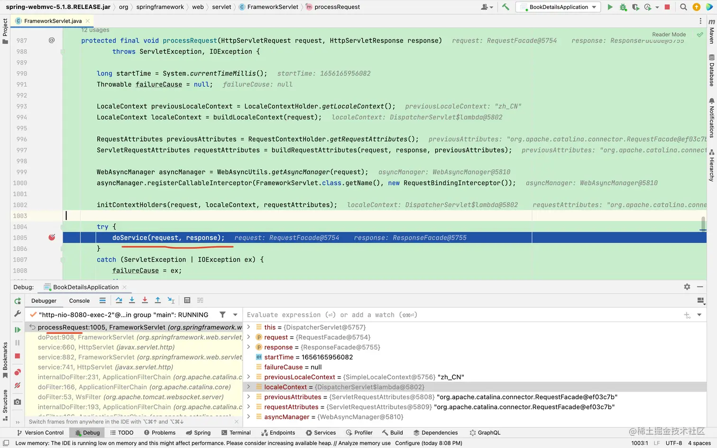Image resolution: width=717 pixels, height=448 pixels.
Task: Expand the previousLocaleContext variable node
Action: pyautogui.click(x=248, y=377)
